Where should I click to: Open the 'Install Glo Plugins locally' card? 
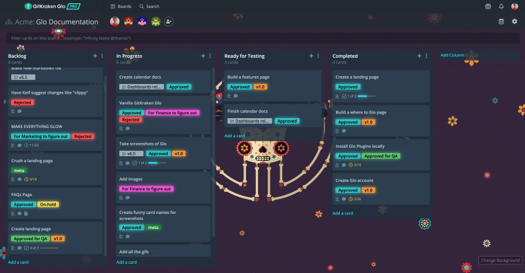point(381,155)
